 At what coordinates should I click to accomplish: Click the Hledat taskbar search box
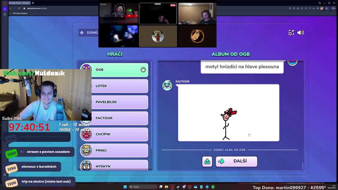click(x=143, y=187)
